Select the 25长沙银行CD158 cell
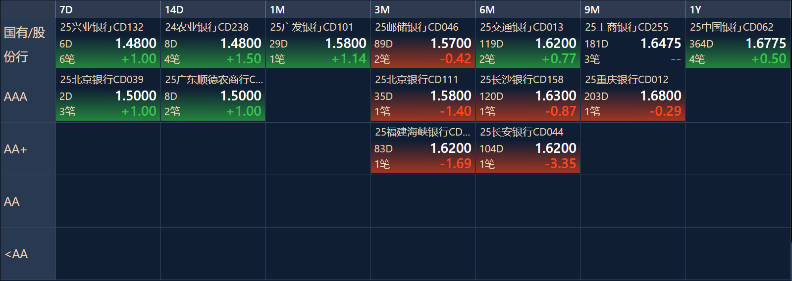Viewport: 792px width, 281px height. point(528,96)
